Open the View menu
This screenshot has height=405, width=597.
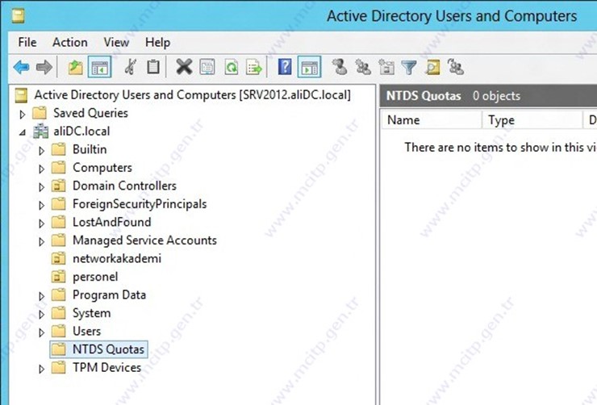point(116,42)
